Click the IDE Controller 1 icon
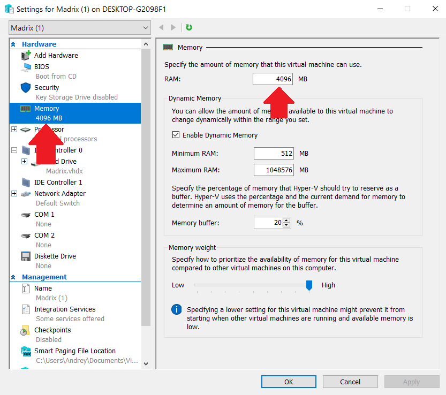The width and height of the screenshot is (446, 395). [26, 183]
